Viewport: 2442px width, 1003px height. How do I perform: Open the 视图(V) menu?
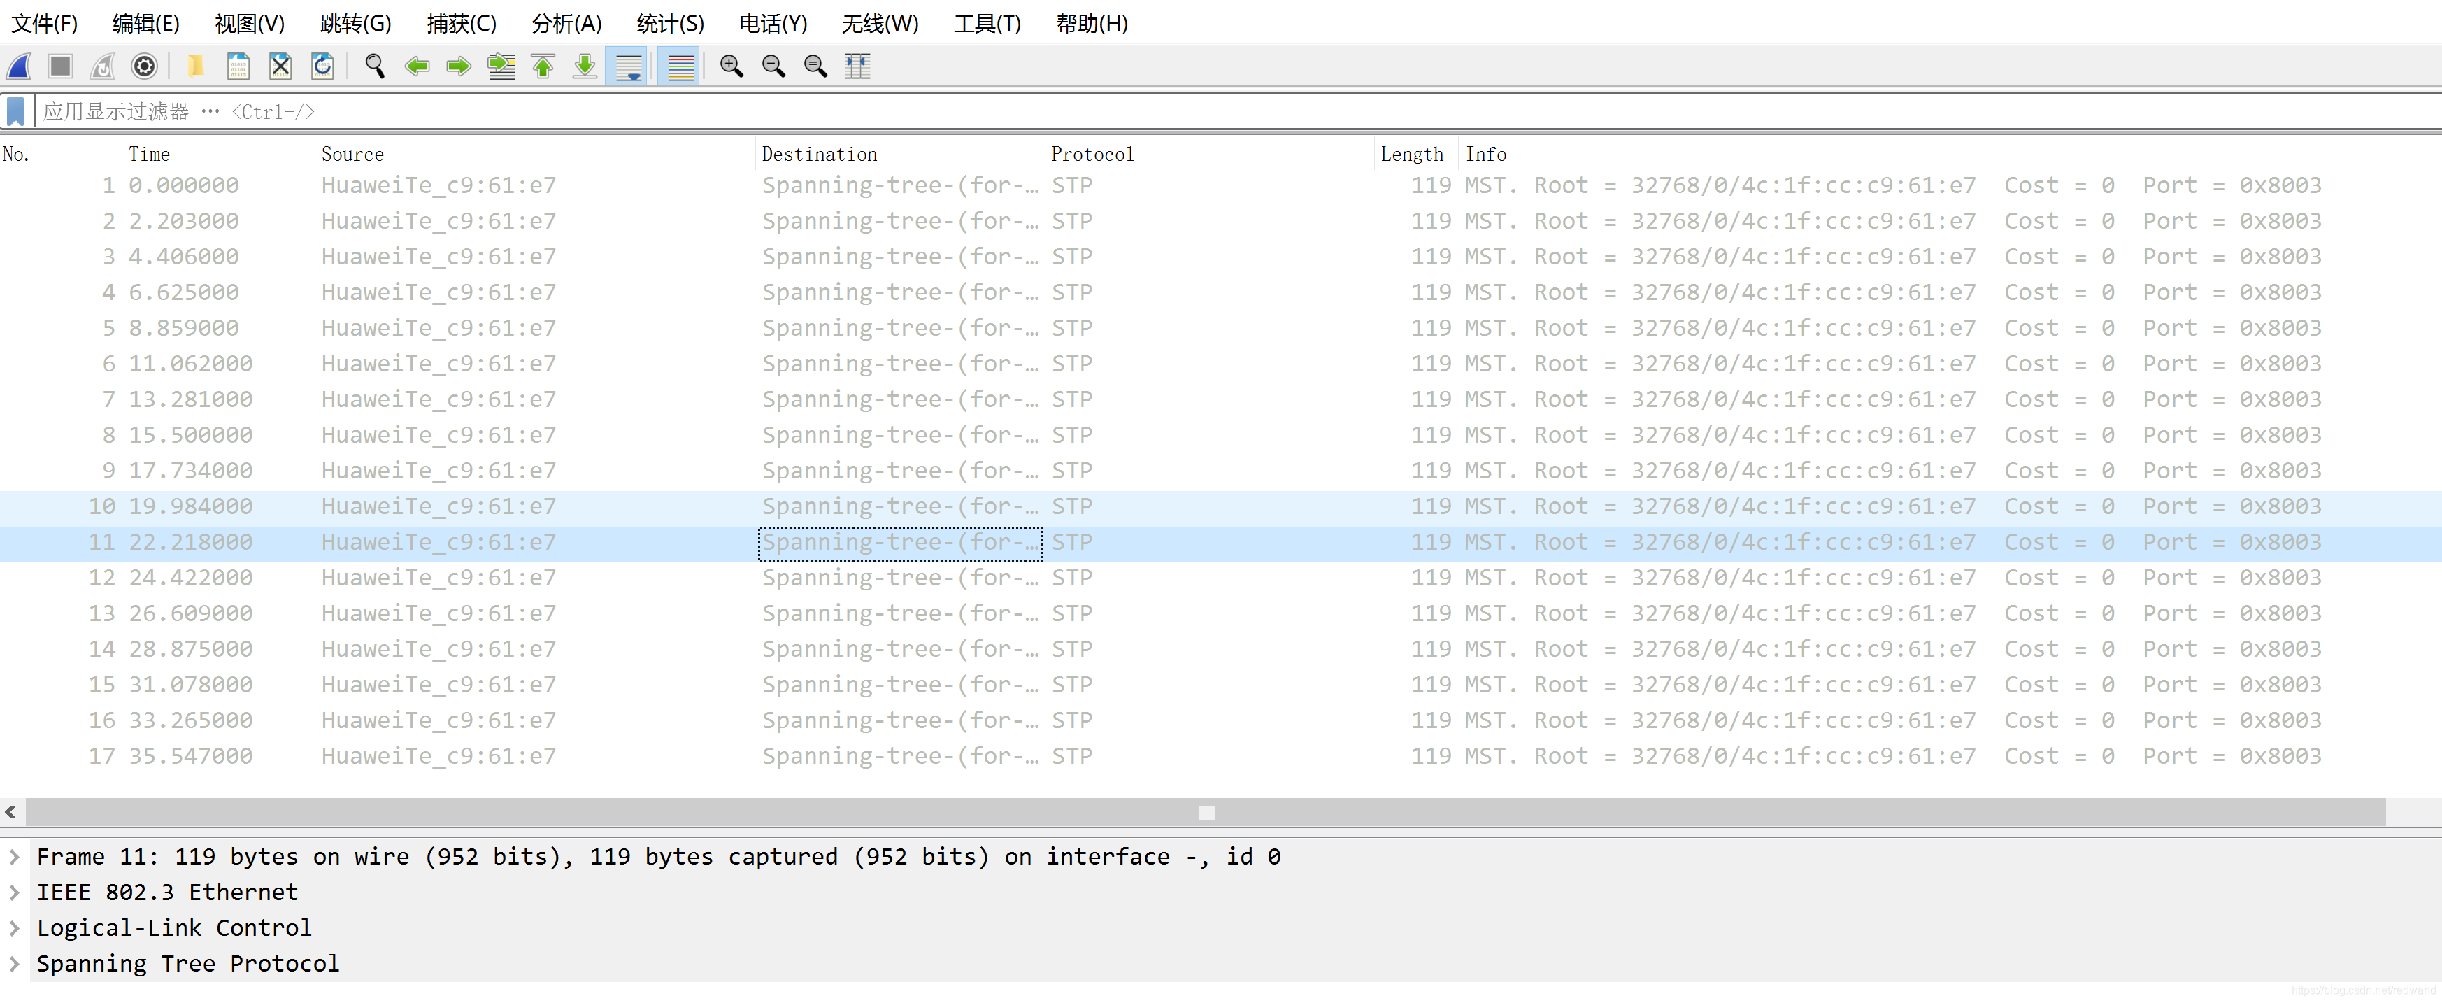pyautogui.click(x=250, y=24)
